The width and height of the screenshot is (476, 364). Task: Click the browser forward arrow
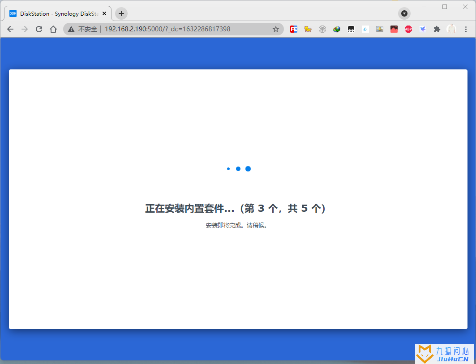point(25,29)
